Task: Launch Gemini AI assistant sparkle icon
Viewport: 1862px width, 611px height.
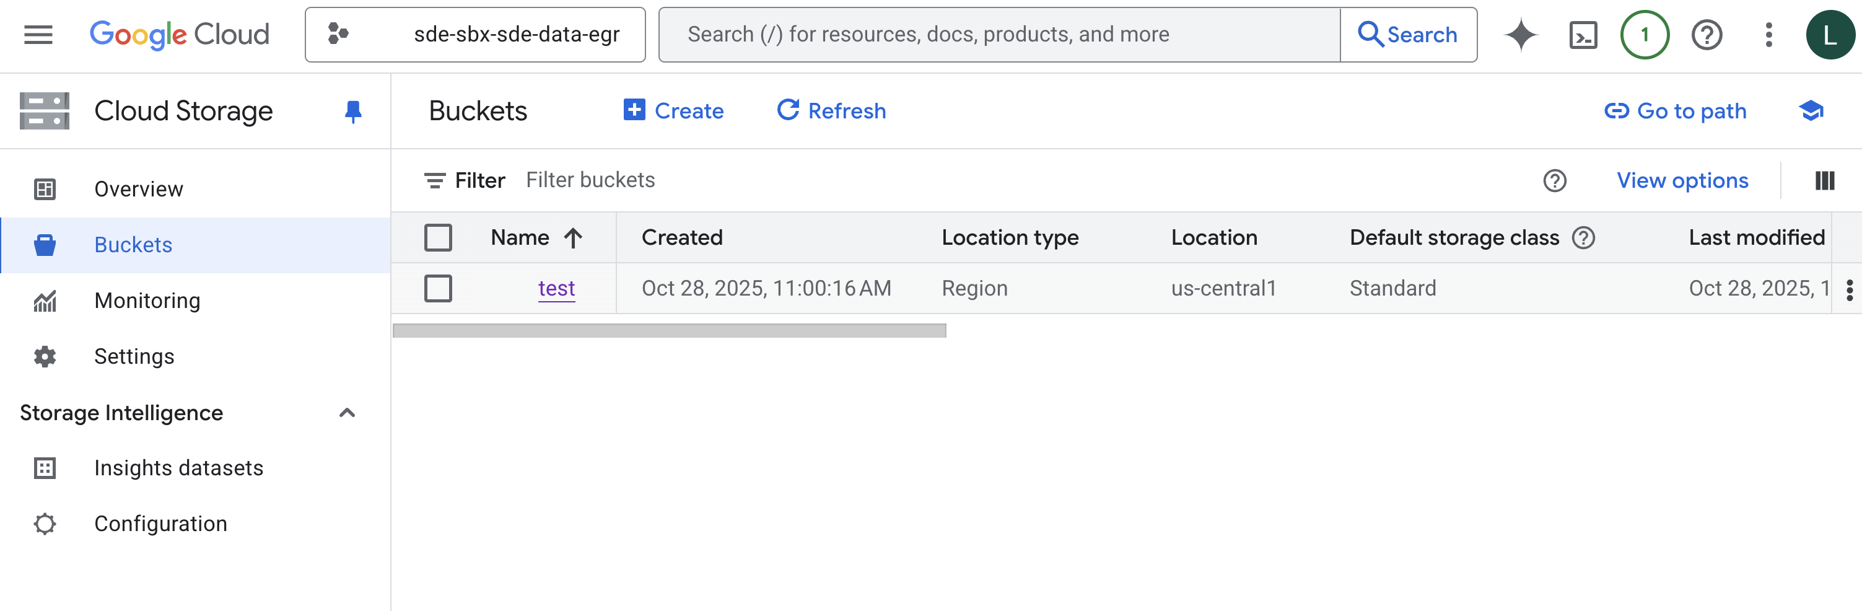Action: 1520,34
